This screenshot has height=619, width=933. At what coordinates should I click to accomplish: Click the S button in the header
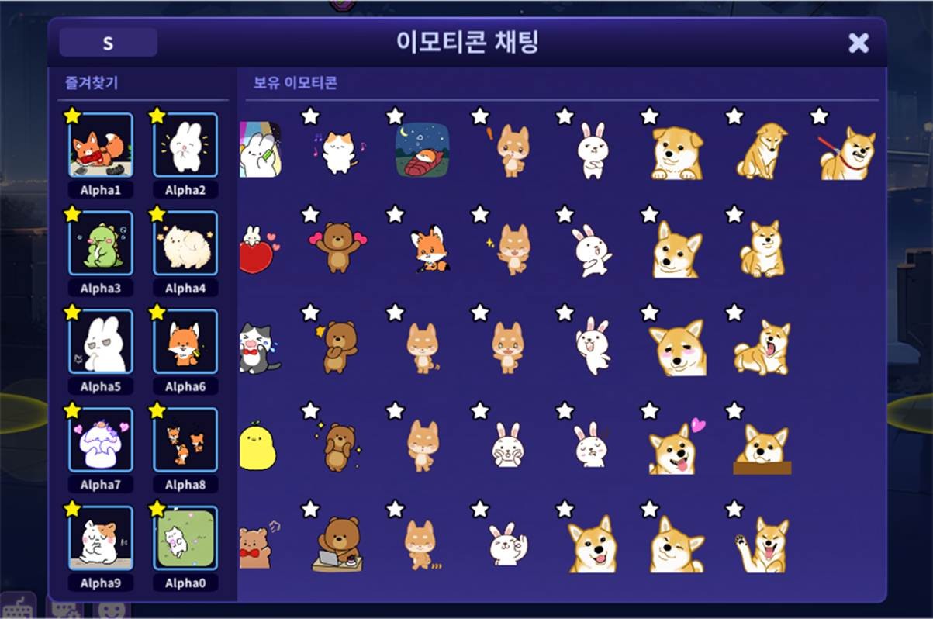[x=108, y=43]
